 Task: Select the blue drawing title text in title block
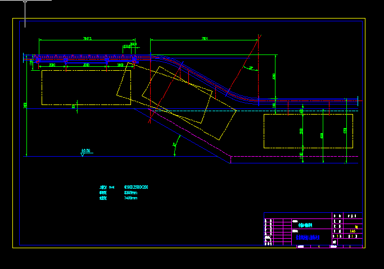pos(308,237)
